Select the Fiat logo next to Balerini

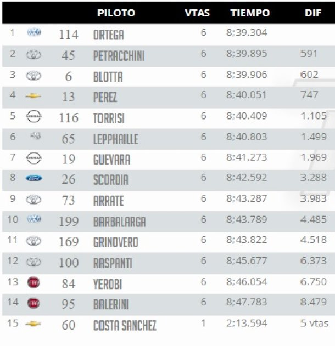point(33,303)
